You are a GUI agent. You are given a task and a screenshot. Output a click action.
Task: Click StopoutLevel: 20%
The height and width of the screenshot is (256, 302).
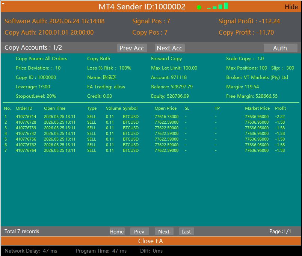pyautogui.click(x=36, y=96)
